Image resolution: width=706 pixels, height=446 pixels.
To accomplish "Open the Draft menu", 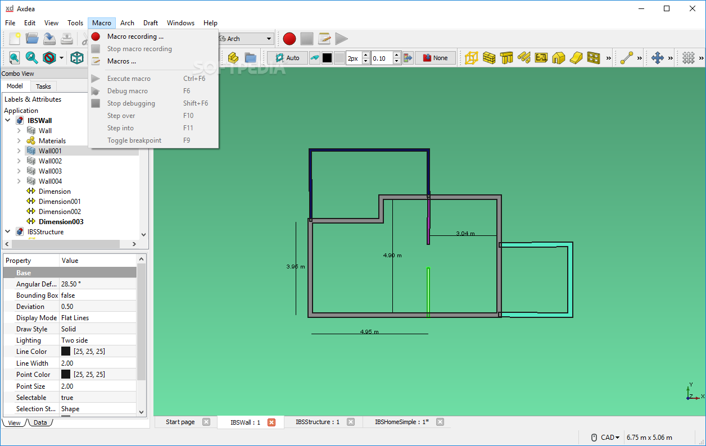I will [x=151, y=23].
